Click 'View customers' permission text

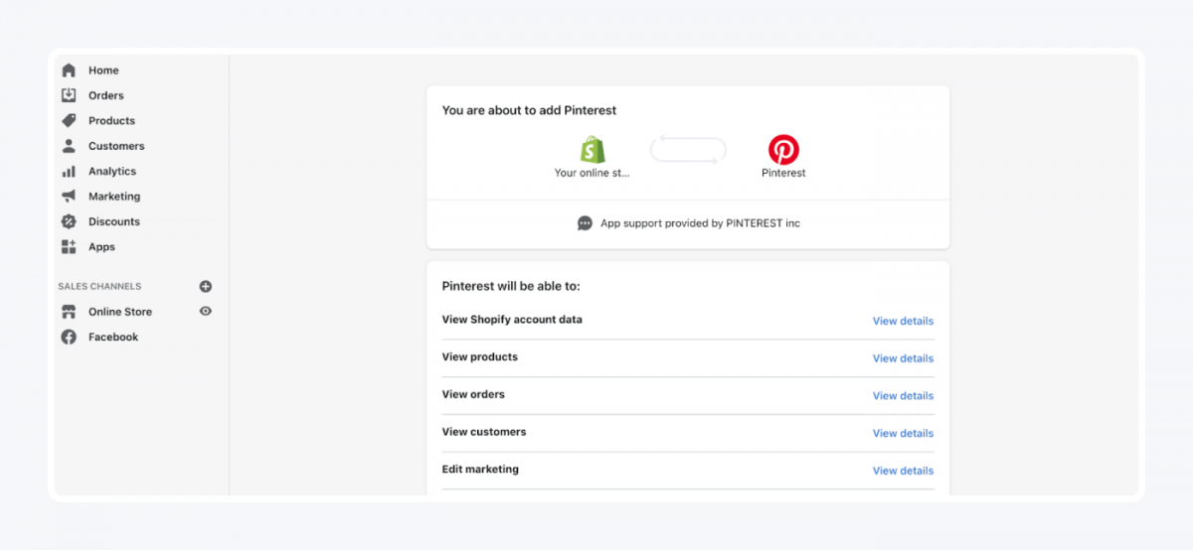pyautogui.click(x=484, y=432)
